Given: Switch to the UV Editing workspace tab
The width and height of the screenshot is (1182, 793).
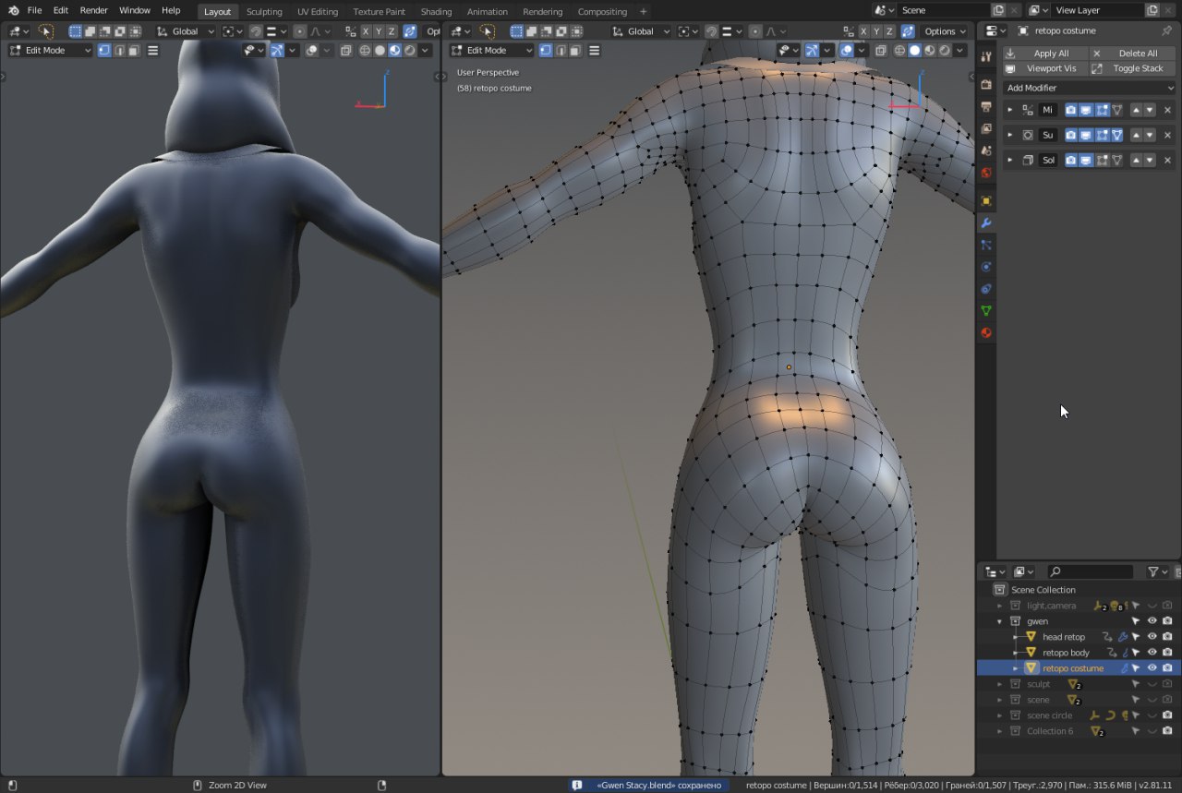Looking at the screenshot, I should click(x=318, y=12).
